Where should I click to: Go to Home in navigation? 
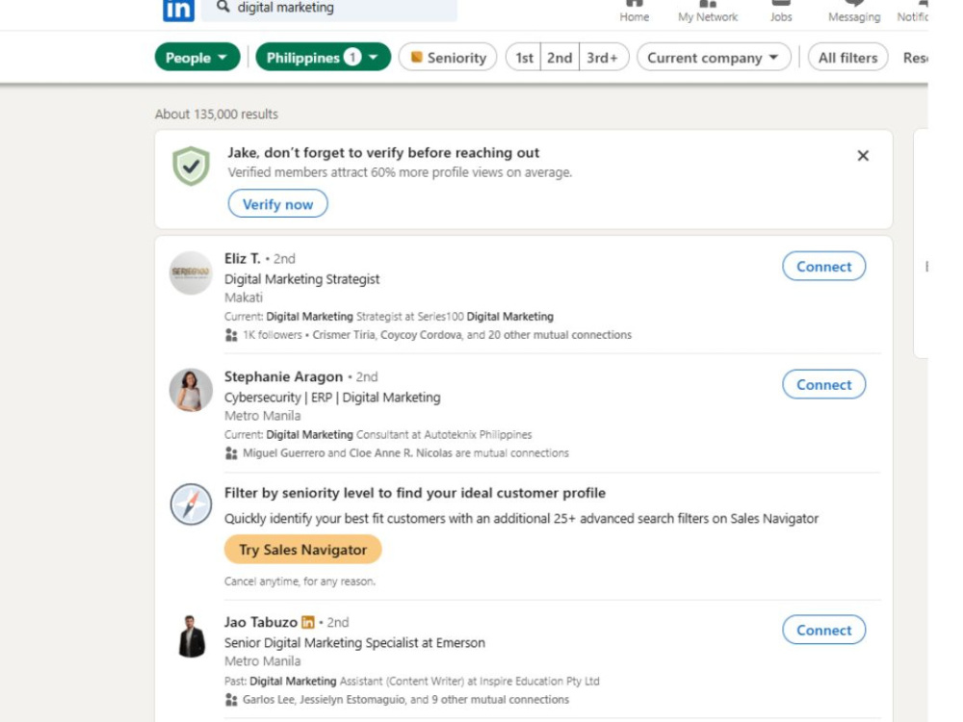[634, 11]
